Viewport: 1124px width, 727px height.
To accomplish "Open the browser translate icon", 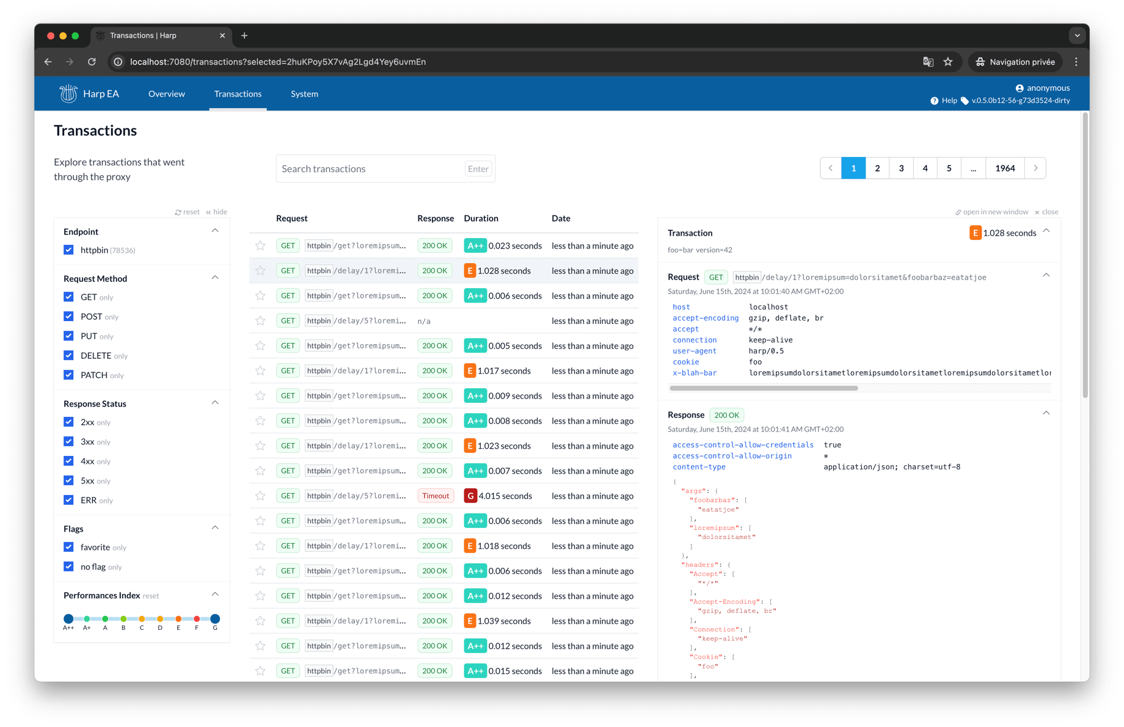I will point(928,62).
